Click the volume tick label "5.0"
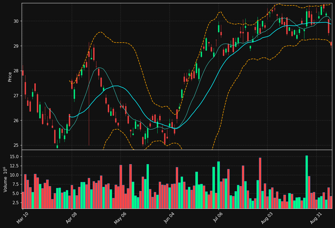 click(x=15, y=193)
